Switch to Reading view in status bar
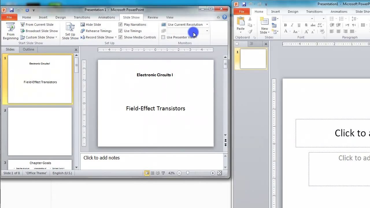 coord(158,173)
